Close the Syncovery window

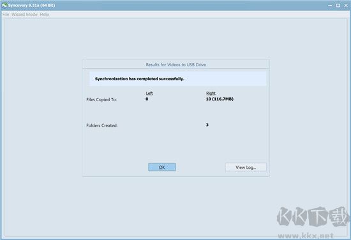346,5
